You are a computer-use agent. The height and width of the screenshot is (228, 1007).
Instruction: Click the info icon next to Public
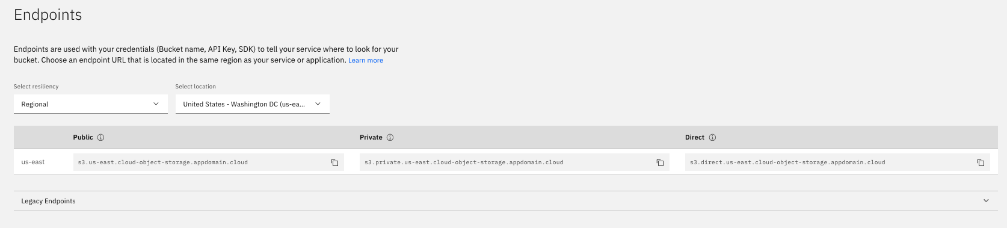tap(100, 138)
